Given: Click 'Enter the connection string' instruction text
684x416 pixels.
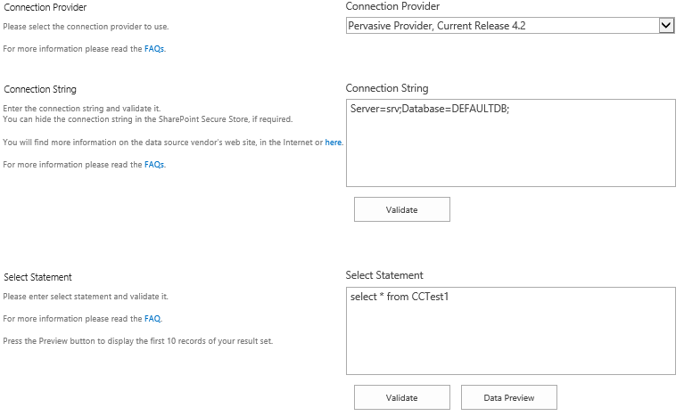Looking at the screenshot, I should (82, 108).
